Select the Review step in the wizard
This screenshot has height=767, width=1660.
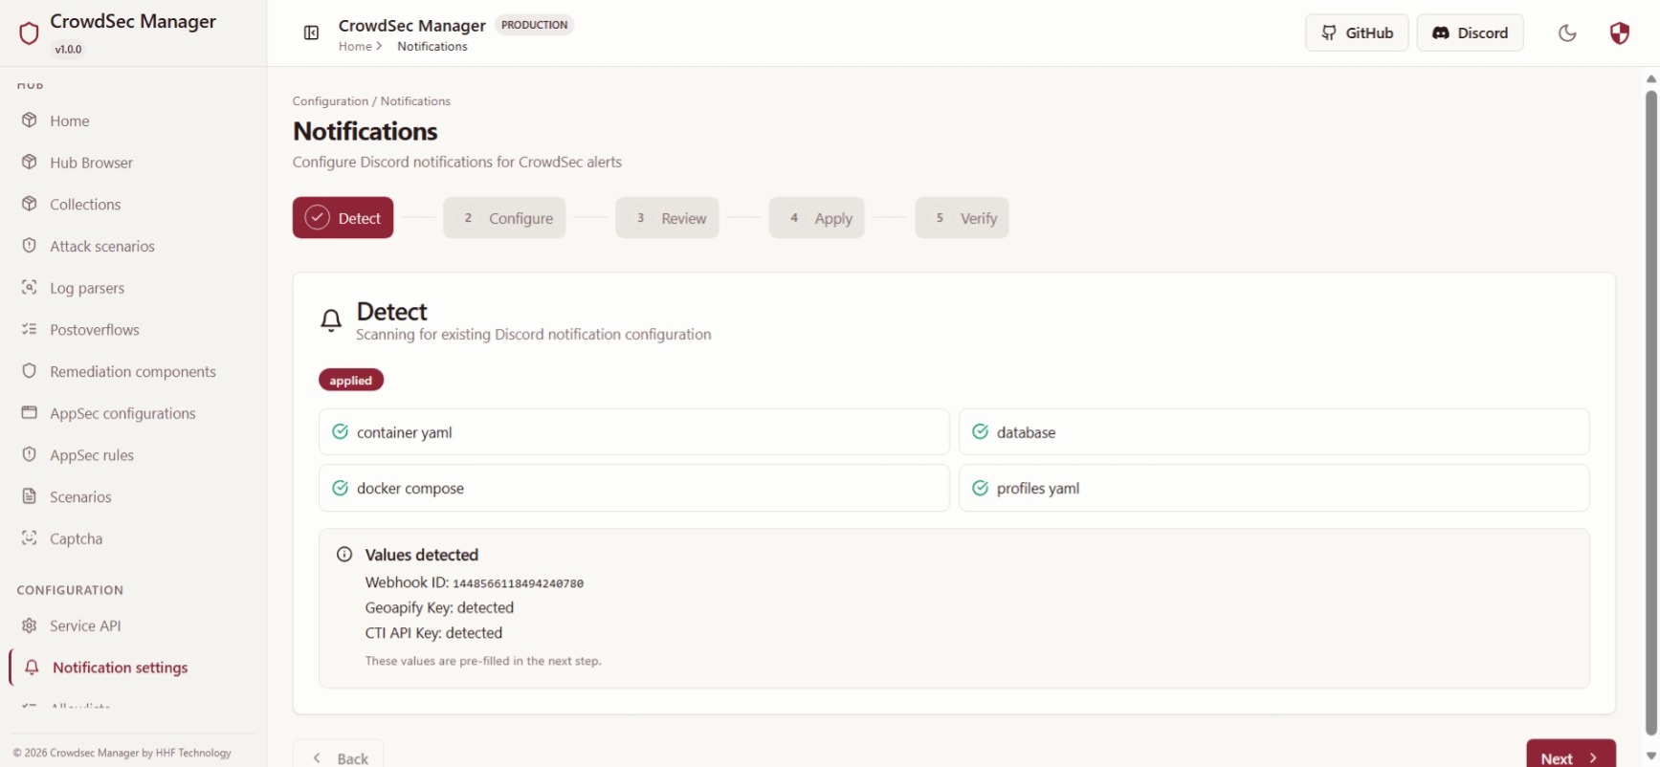667,218
